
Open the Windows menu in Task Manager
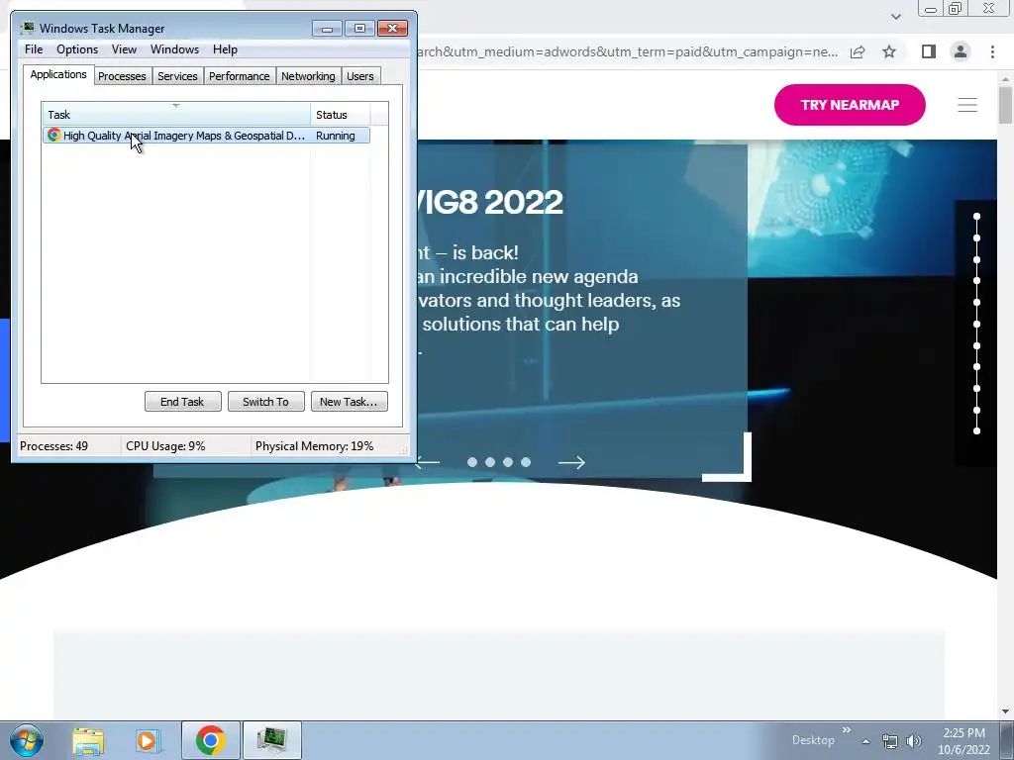(174, 49)
